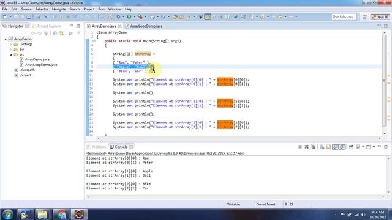392x220 pixels.
Task: Click the clock in the system tray
Action: tap(378, 215)
